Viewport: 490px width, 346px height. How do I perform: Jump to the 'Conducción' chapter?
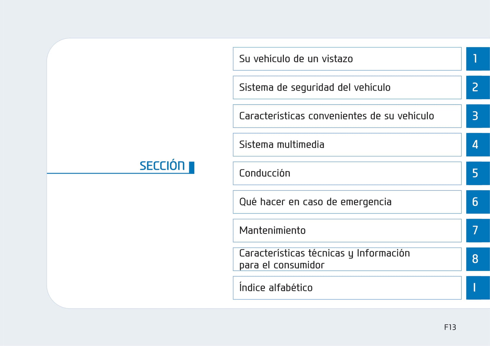click(x=347, y=173)
